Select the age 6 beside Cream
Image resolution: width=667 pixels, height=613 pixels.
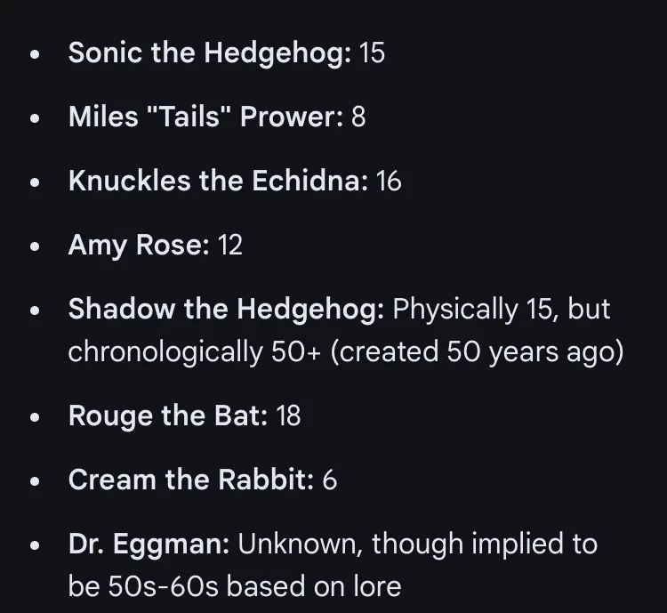(x=330, y=480)
